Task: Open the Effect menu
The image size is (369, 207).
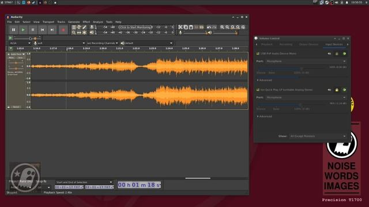Action: [x=86, y=22]
